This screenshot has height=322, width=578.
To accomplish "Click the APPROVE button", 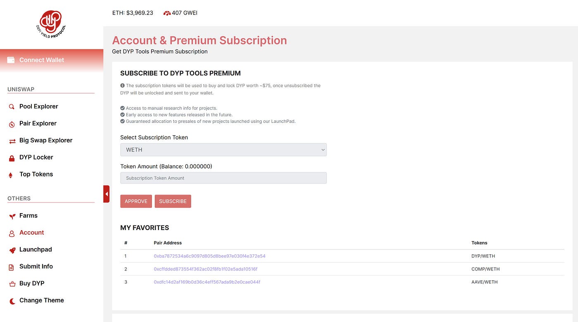I will pyautogui.click(x=136, y=201).
